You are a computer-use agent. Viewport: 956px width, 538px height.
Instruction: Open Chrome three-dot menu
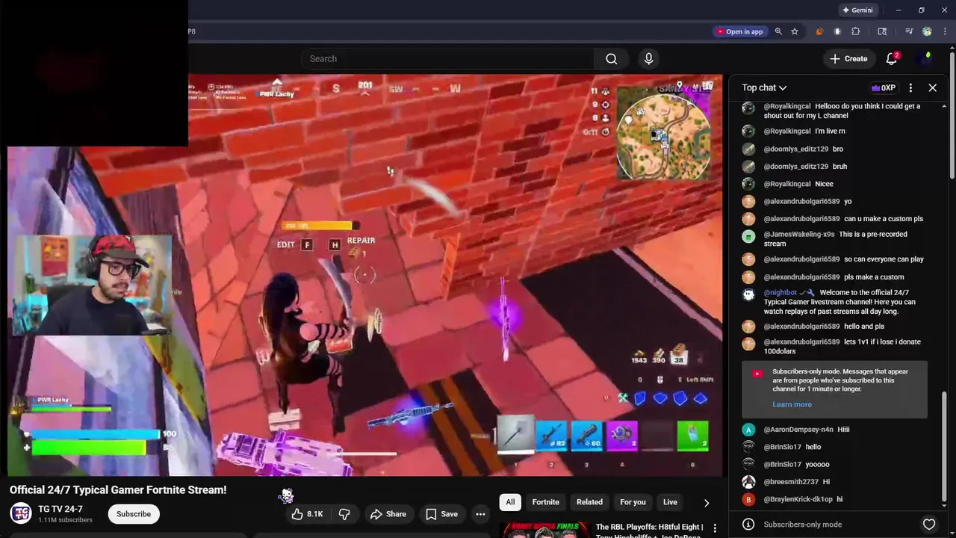pos(946,31)
